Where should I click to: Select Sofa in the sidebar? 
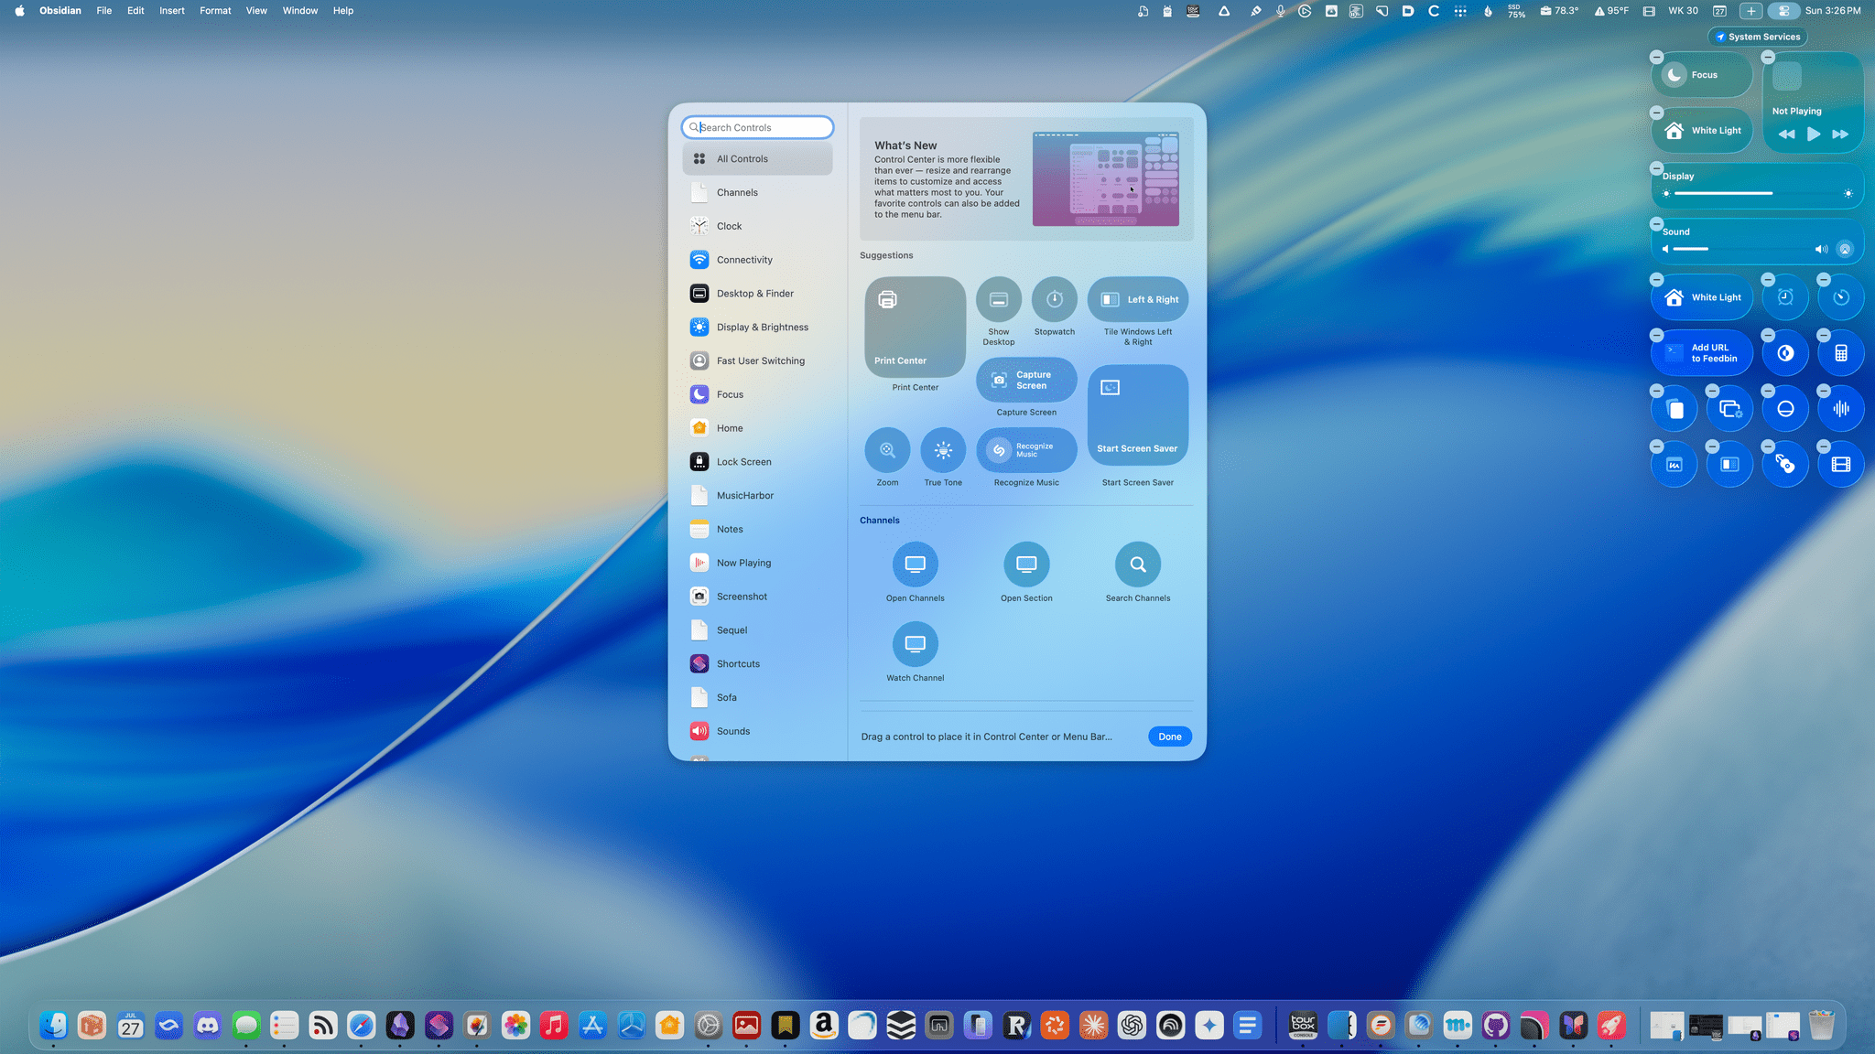(757, 698)
